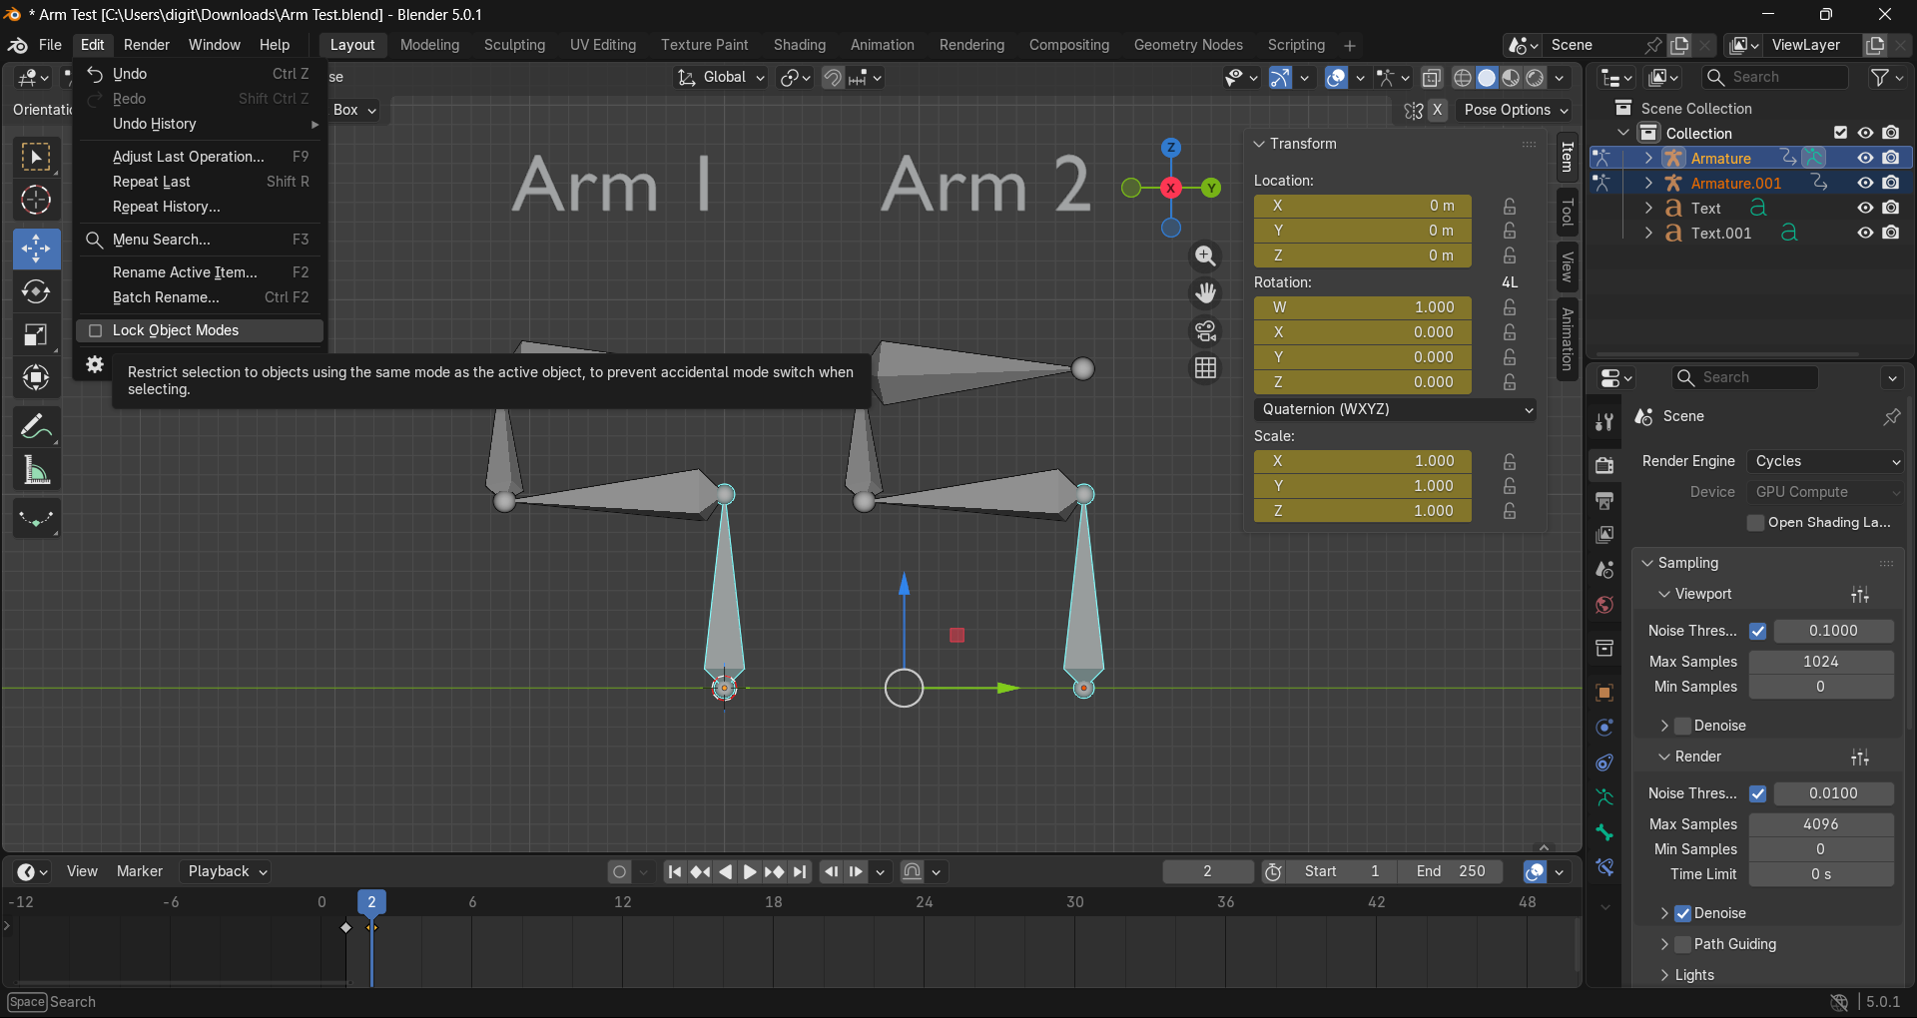Select Batch Rename menu entry
Image resolution: width=1917 pixels, height=1018 pixels.
[200, 297]
